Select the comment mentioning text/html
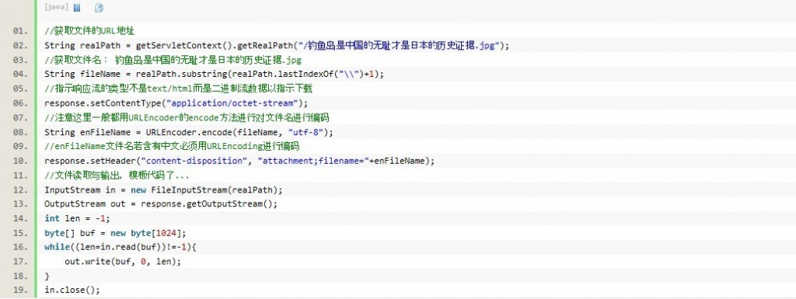 click(178, 89)
